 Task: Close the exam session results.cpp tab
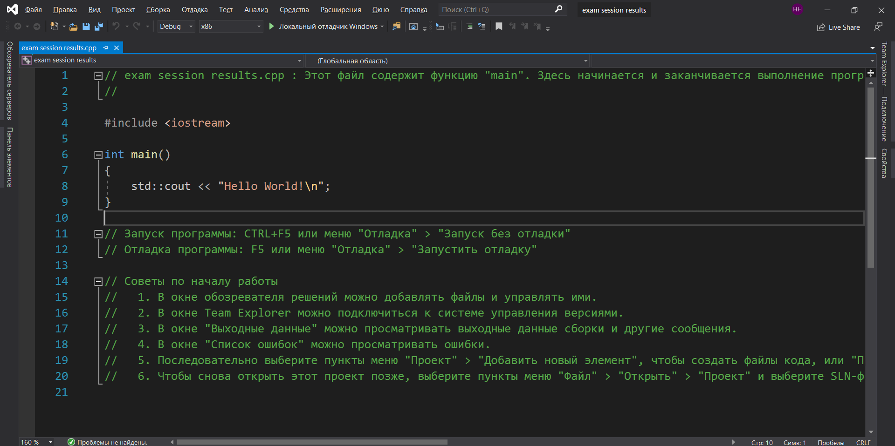[x=117, y=48]
